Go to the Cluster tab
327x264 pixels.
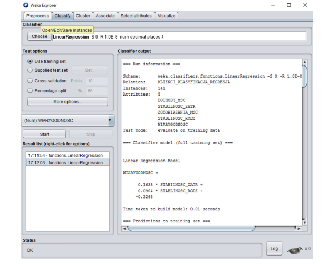tap(83, 16)
